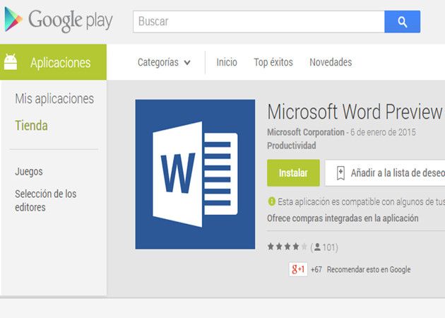Image resolution: width=445 pixels, height=318 pixels.
Task: Expand the Categorías dropdown
Action: tap(164, 62)
